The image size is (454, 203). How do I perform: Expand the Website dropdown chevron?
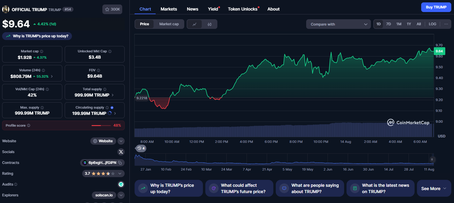click(x=121, y=141)
